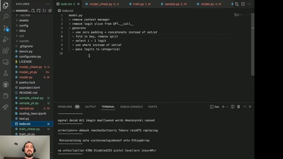The height and width of the screenshot is (159, 283).
Task: Select the Terminal panel tab
Action: pos(108,107)
